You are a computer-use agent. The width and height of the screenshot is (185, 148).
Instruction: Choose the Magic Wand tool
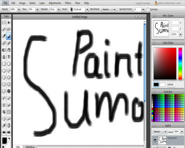point(4,29)
